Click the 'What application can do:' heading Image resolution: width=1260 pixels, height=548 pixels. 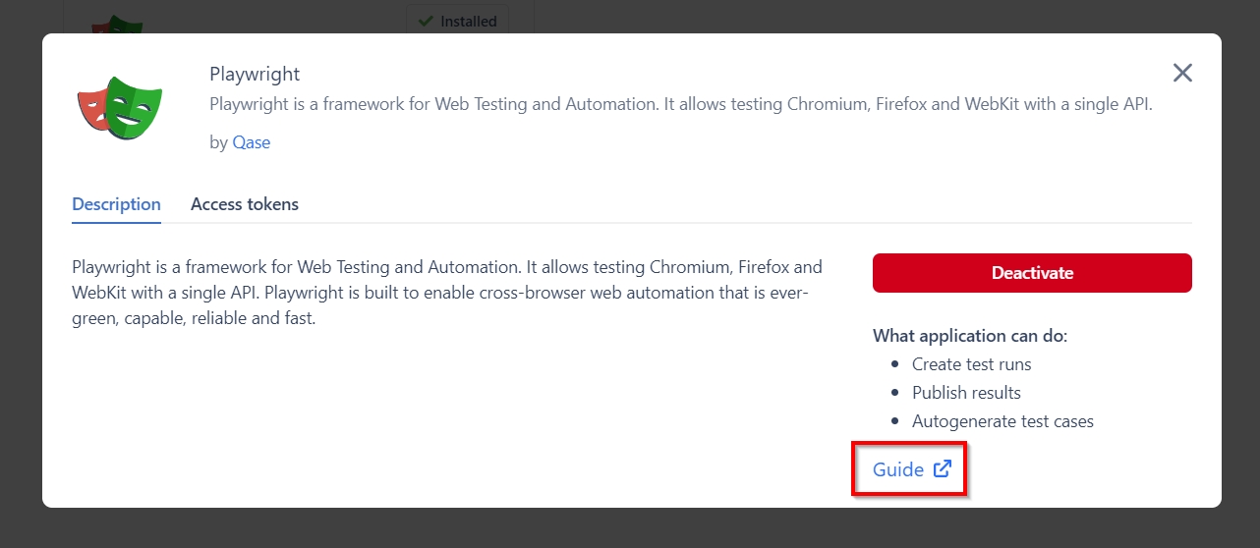969,336
